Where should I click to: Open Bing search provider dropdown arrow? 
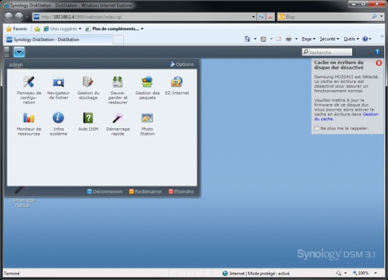coord(381,16)
